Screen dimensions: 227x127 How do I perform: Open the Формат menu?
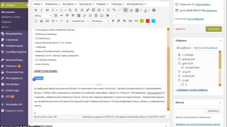[103, 4]
